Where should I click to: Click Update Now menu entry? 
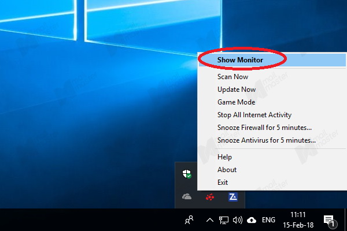tap(272, 90)
